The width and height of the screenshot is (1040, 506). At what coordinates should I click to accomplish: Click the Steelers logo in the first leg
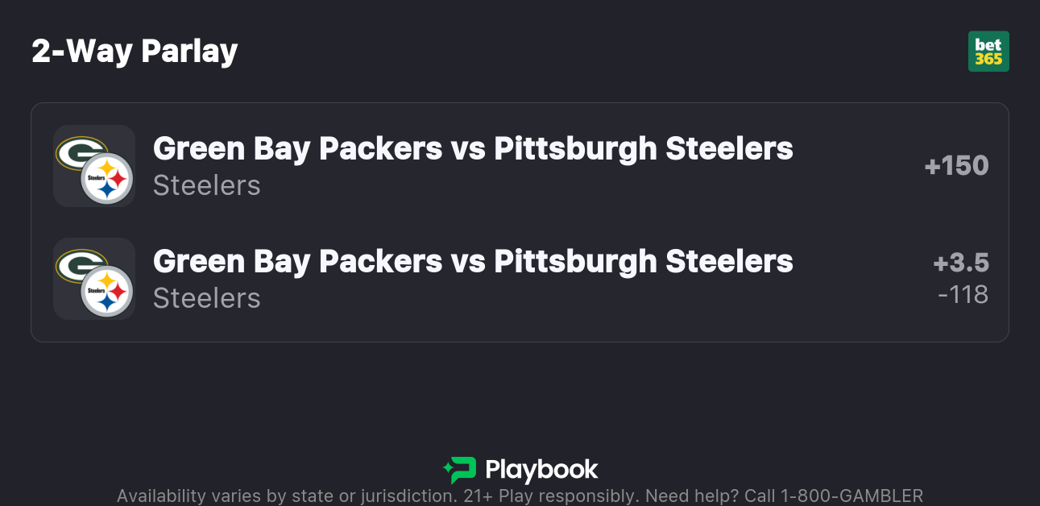[107, 179]
